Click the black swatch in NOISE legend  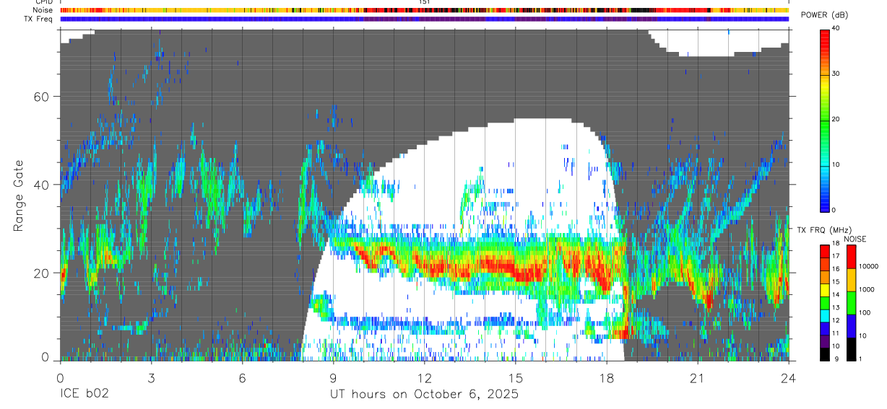point(852,348)
